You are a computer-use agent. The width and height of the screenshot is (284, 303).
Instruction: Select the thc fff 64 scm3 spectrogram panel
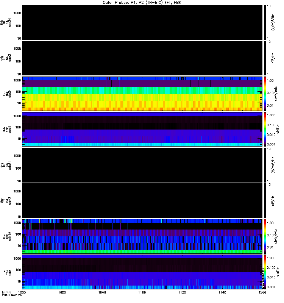coord(142,201)
